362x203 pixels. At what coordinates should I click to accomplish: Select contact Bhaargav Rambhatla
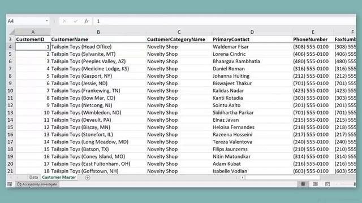pyautogui.click(x=252, y=61)
